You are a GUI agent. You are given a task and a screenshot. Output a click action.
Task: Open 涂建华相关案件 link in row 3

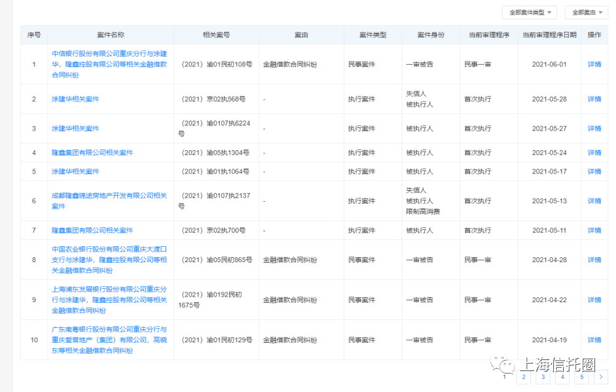coord(75,129)
